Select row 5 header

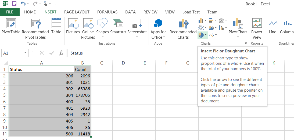[5, 95]
